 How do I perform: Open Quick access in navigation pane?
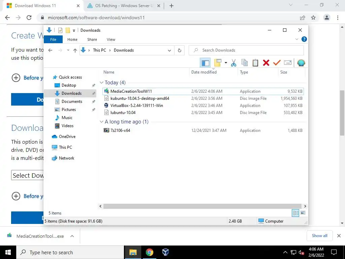pos(70,77)
